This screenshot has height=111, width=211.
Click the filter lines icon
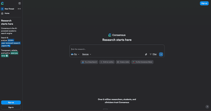151,54
